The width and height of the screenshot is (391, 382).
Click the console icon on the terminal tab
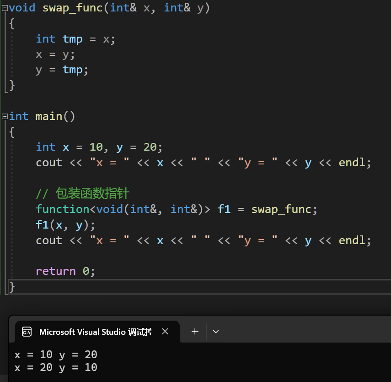point(27,332)
